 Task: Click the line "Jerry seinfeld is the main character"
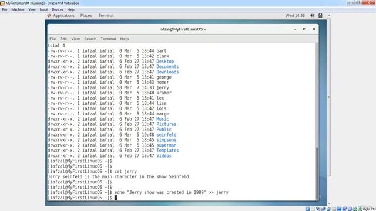click(118, 177)
